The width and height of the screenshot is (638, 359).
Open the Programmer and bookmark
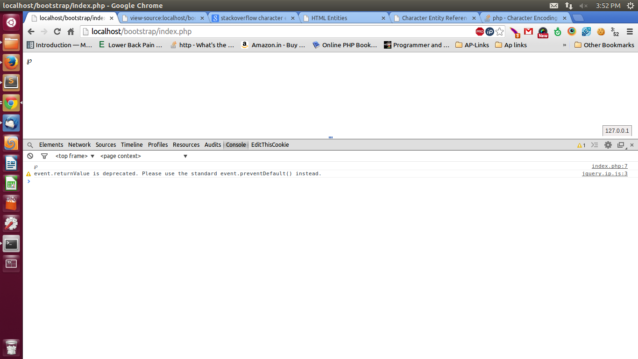[x=417, y=45]
